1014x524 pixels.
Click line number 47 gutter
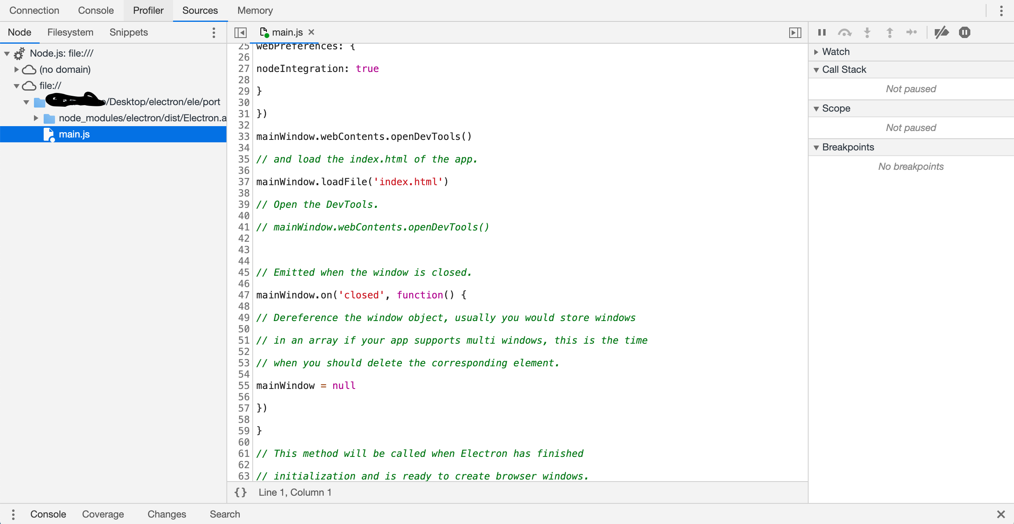coord(243,295)
